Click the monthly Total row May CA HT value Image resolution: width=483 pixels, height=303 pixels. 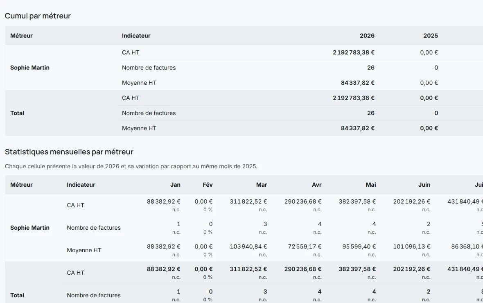pyautogui.click(x=357, y=269)
